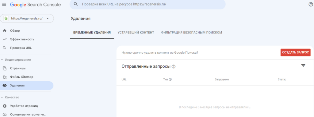The width and height of the screenshot is (314, 117).
Task: Open the help question mark icon
Action: point(311,5)
